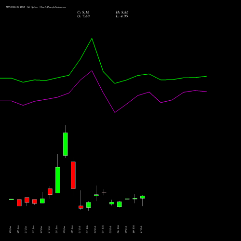Screen dimensions: 241x241
Task: Select the 04 Feb date label
Action: pyautogui.click(x=103, y=229)
